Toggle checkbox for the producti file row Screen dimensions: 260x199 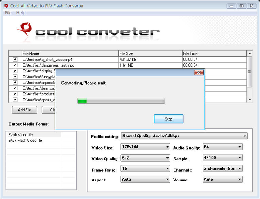click(x=15, y=94)
